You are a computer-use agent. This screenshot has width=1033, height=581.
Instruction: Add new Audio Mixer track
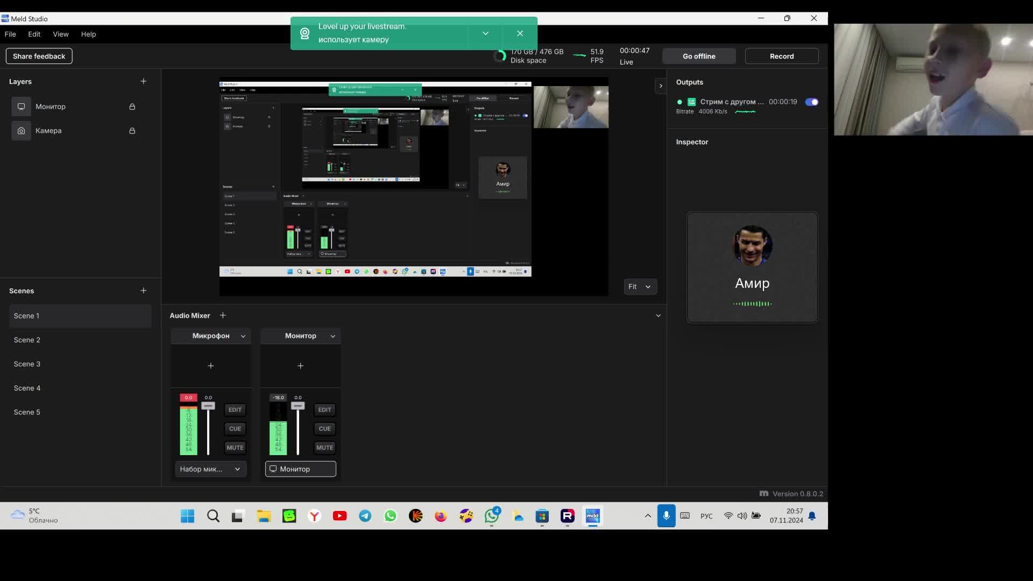click(x=223, y=315)
